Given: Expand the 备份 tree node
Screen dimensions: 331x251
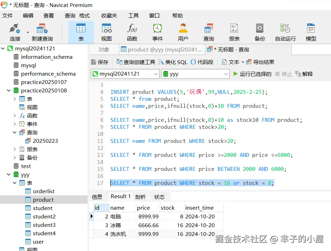Looking at the screenshot, I should tap(15, 158).
